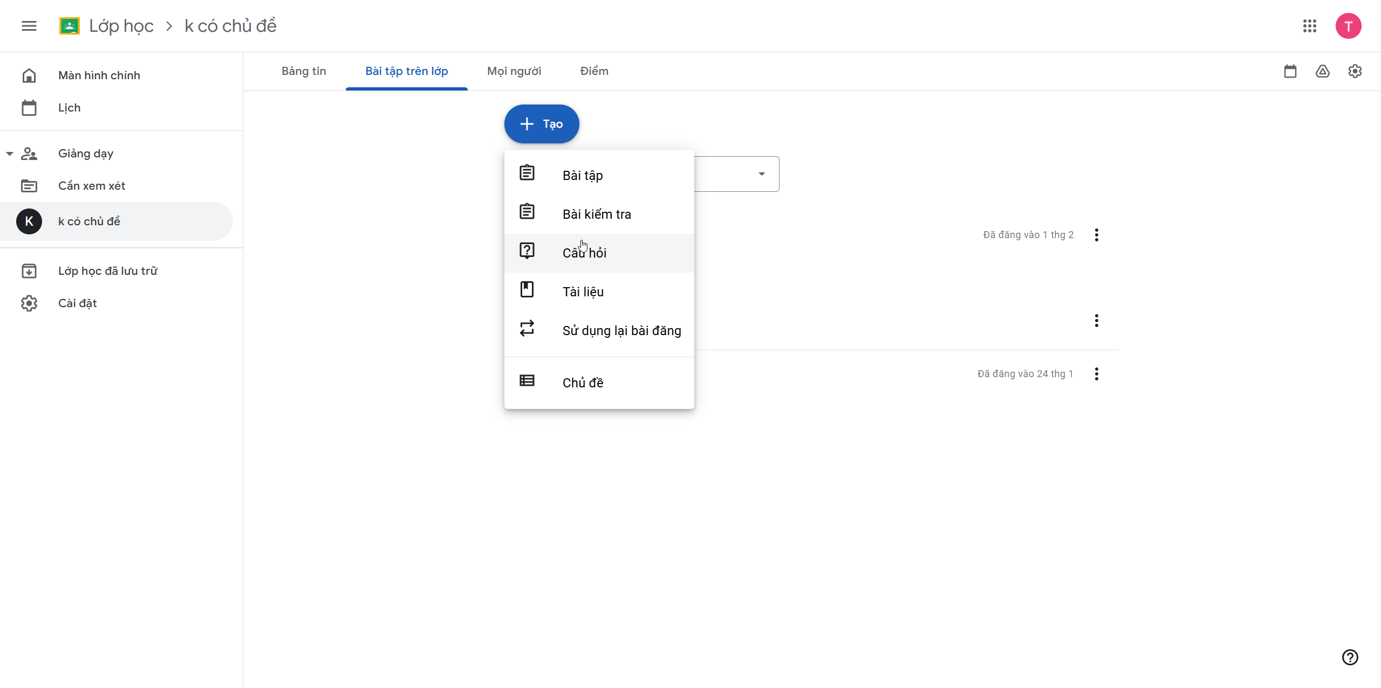Click the pink T account avatar
This screenshot has height=688, width=1381.
pyautogui.click(x=1348, y=26)
